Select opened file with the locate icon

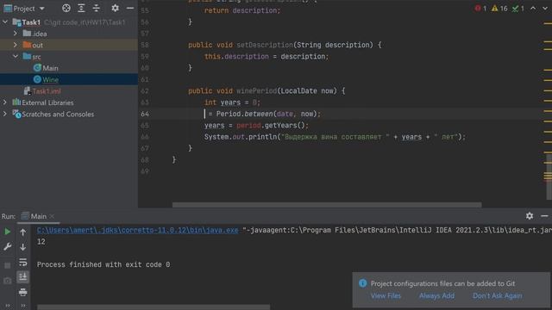66,8
